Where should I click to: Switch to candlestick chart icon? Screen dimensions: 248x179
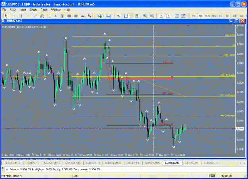point(137,16)
